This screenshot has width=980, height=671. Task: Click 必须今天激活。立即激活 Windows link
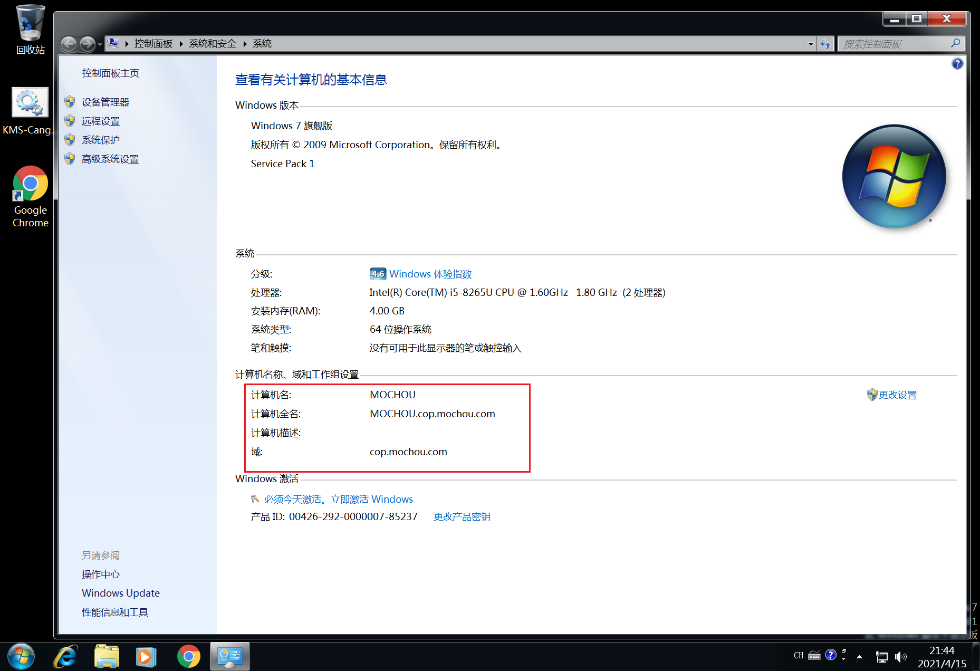[339, 500]
